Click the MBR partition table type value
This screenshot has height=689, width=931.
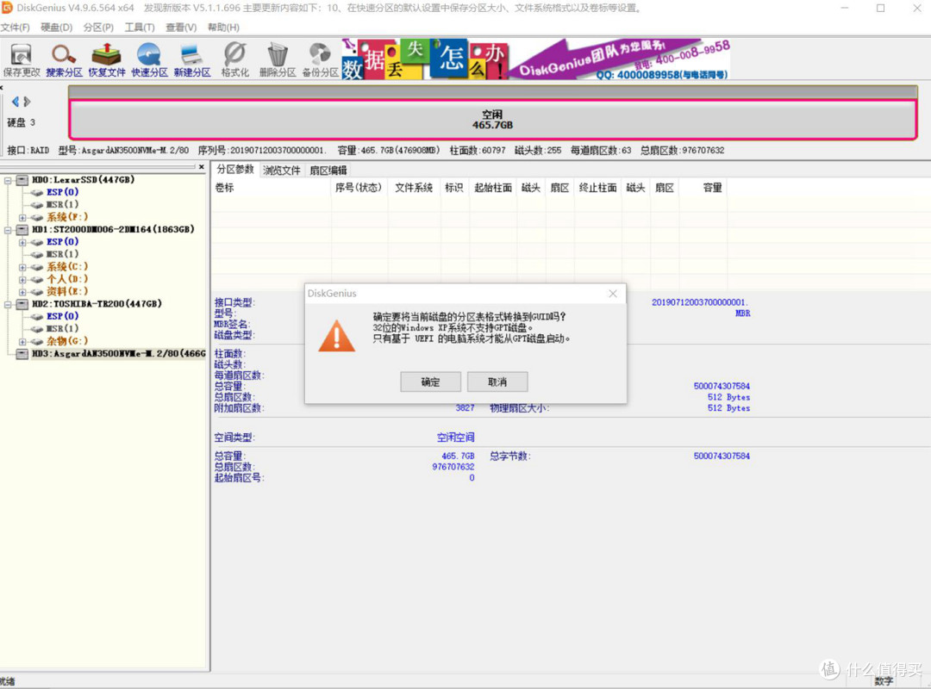742,313
